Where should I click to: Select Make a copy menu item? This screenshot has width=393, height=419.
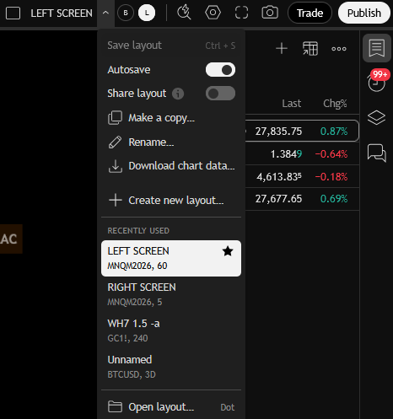171,118
